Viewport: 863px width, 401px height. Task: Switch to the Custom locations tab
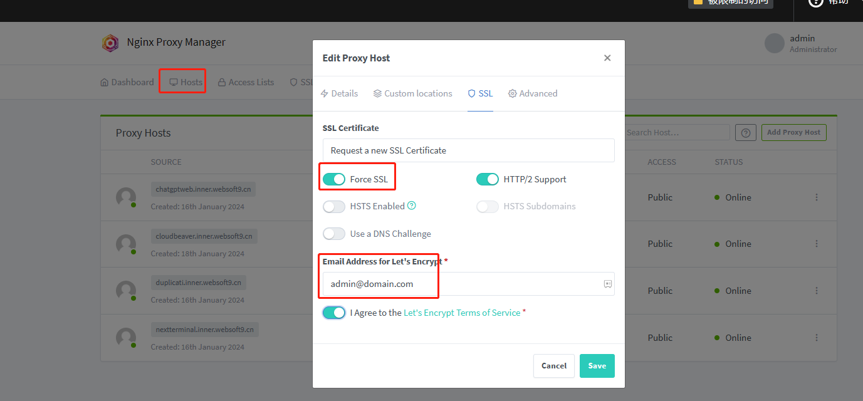[412, 93]
